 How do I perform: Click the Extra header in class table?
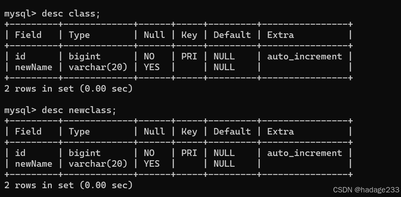click(281, 35)
